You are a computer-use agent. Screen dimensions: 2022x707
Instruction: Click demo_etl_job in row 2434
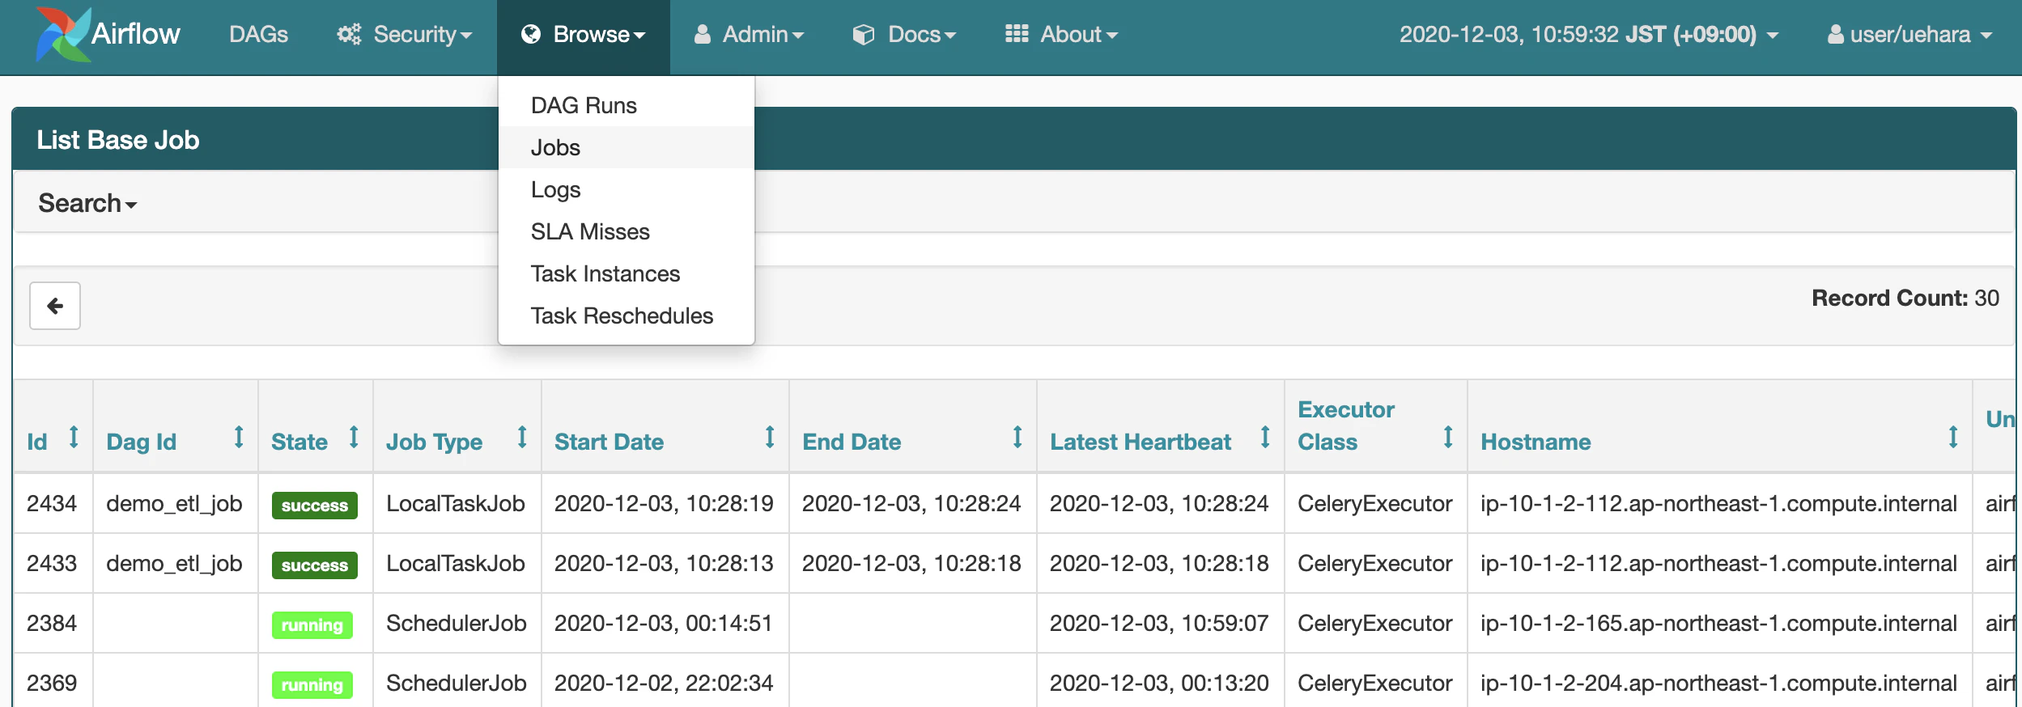[174, 503]
